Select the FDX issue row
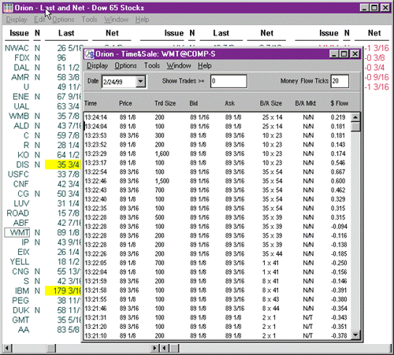The width and height of the screenshot is (394, 355). pos(21,57)
